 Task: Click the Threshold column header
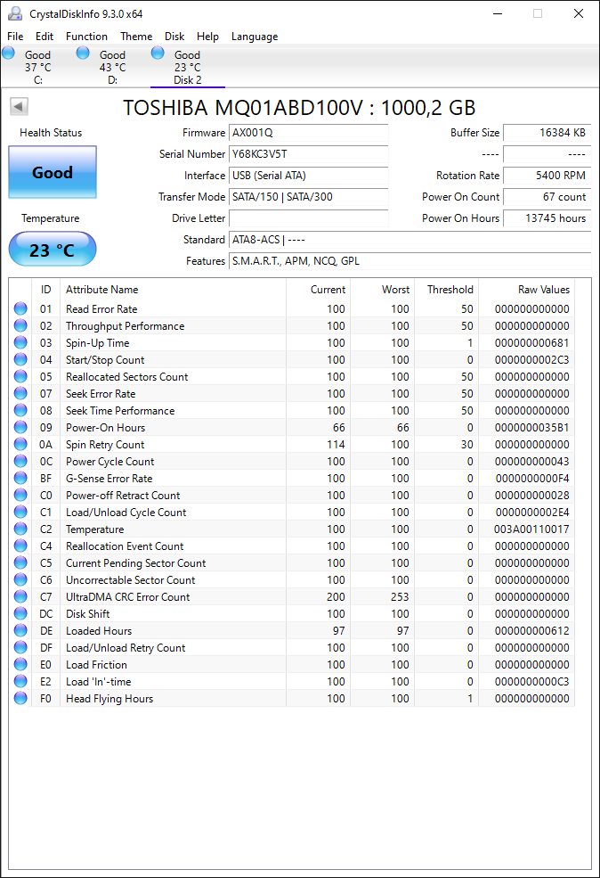[x=446, y=290]
